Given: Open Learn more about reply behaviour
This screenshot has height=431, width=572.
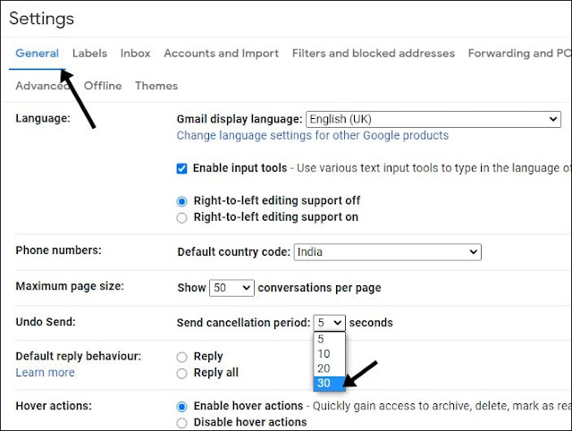Looking at the screenshot, I should pos(46,373).
